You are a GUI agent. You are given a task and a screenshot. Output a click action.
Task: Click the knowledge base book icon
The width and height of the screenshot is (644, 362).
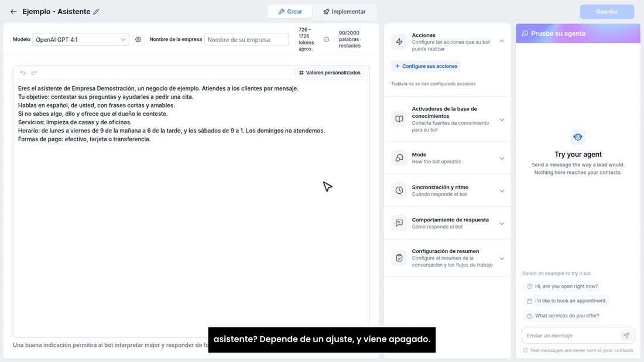(x=399, y=119)
